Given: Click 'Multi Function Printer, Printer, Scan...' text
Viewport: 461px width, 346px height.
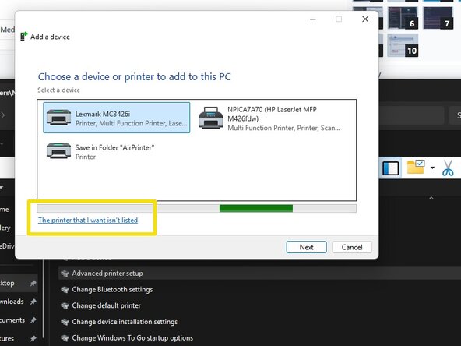Looking at the screenshot, I should click(x=284, y=128).
